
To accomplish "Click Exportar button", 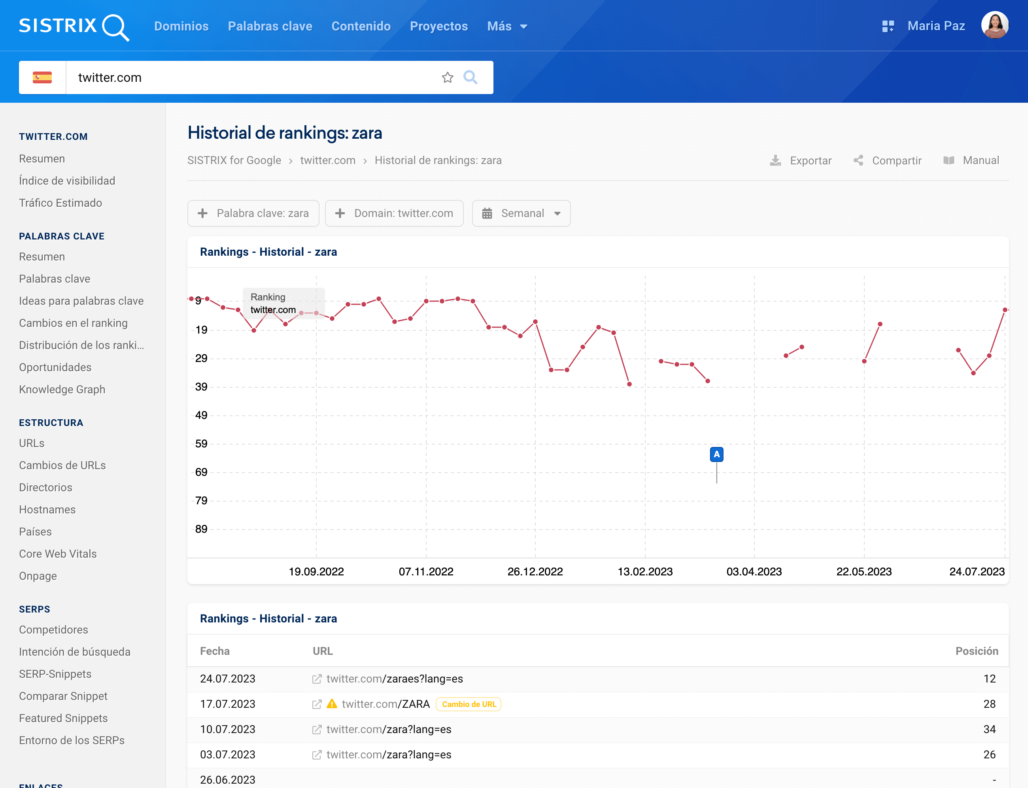I will point(800,160).
